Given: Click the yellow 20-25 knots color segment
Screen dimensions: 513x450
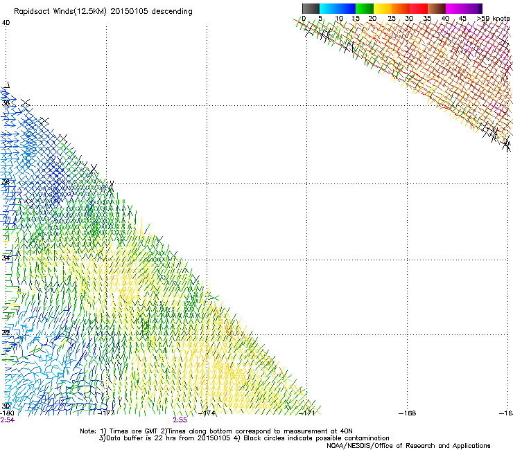Looking at the screenshot, I should [383, 8].
